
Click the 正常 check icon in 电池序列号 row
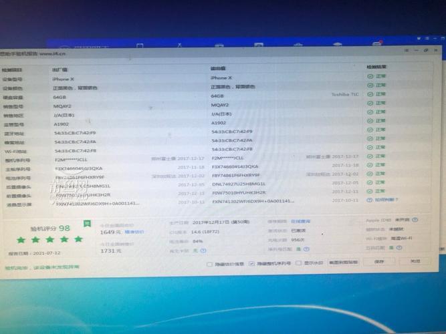click(370, 174)
